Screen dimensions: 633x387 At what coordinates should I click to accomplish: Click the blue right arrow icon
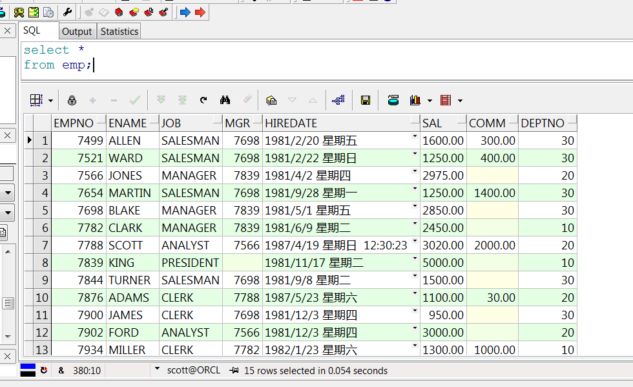[185, 12]
